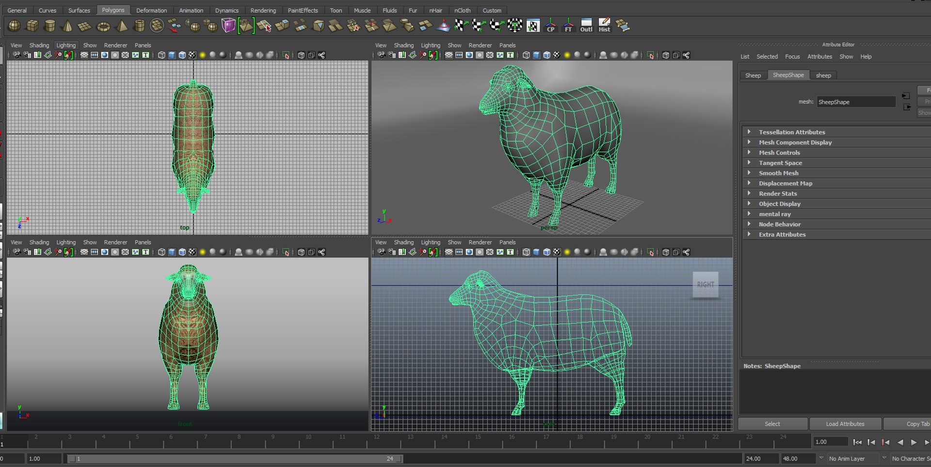
Task: Toggle film gate in the persp panel
Action: click(x=459, y=55)
